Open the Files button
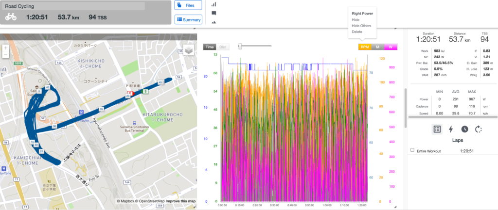 coord(188,5)
